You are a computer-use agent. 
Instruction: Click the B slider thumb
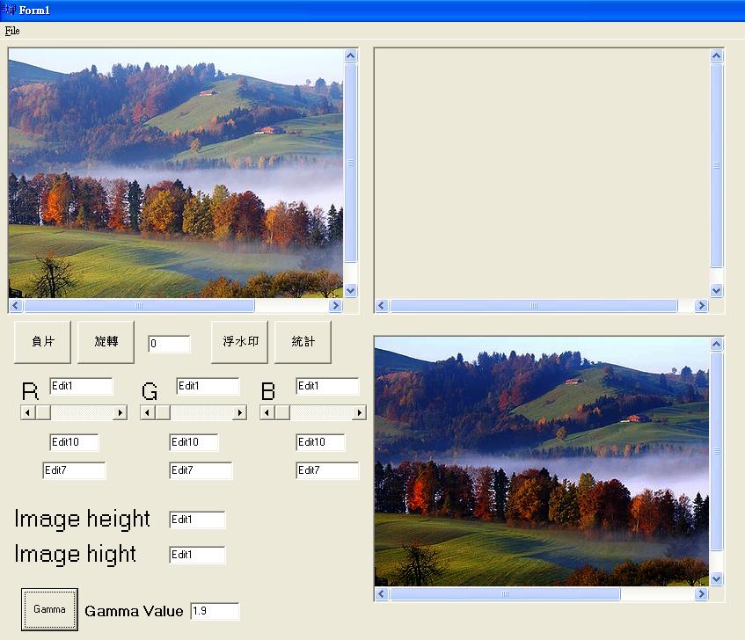click(282, 412)
